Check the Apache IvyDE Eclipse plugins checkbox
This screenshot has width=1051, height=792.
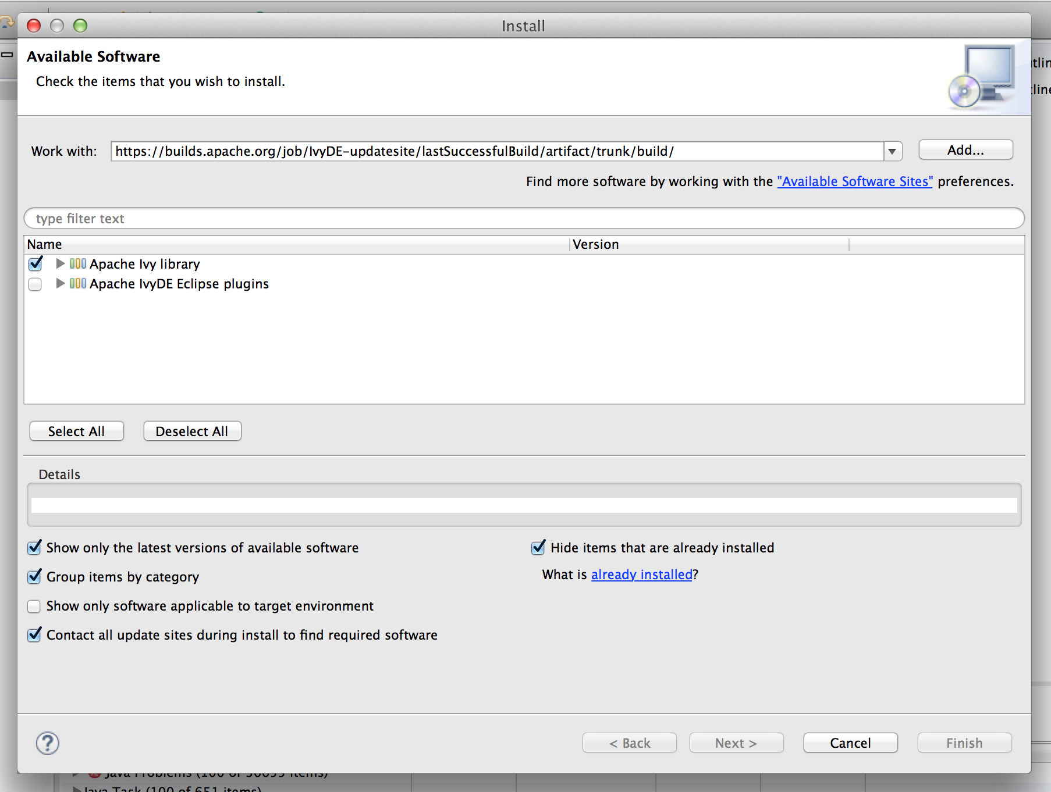point(35,284)
